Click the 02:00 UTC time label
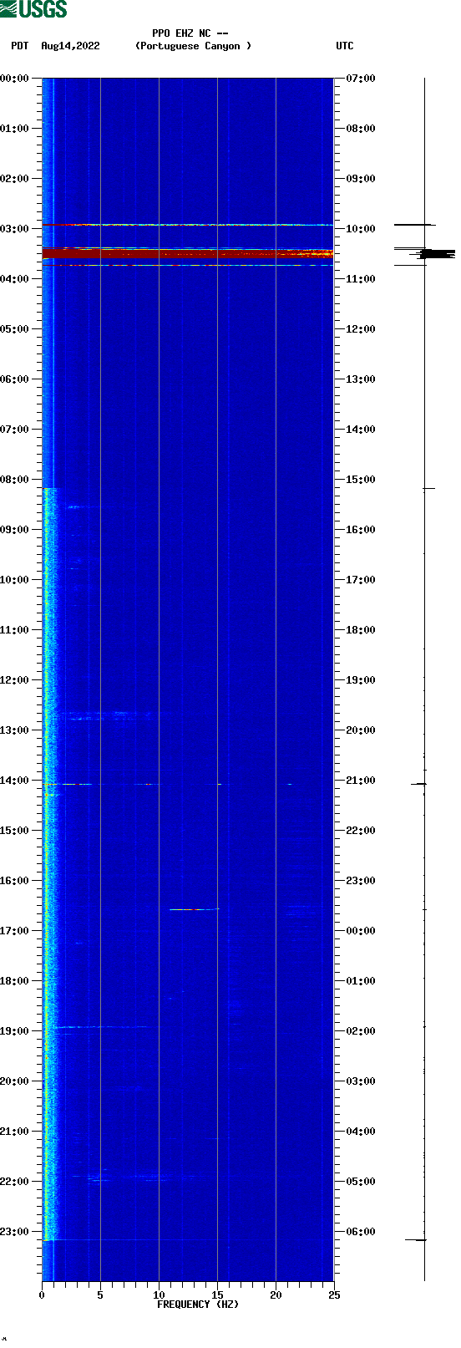 pyautogui.click(x=361, y=1030)
